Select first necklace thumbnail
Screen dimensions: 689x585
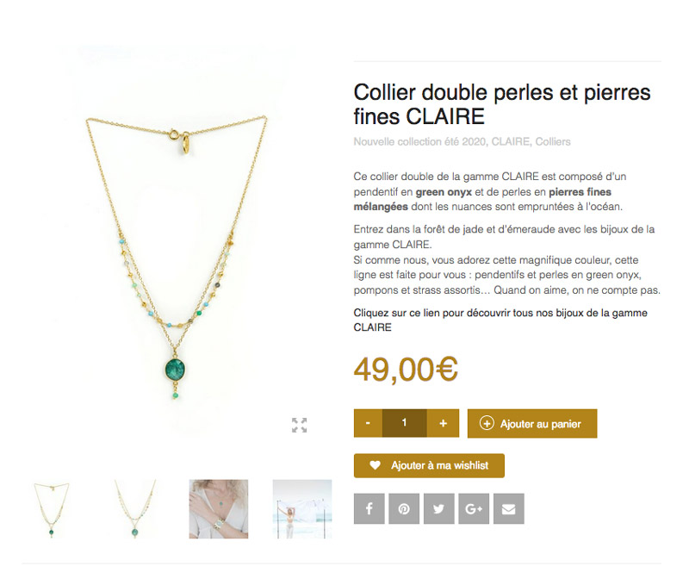tap(52, 509)
